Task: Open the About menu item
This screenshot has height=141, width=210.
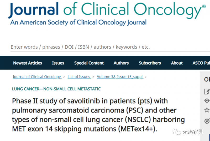Action: click(177, 63)
